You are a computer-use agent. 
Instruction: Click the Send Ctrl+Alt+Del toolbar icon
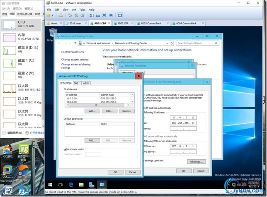click(61, 15)
